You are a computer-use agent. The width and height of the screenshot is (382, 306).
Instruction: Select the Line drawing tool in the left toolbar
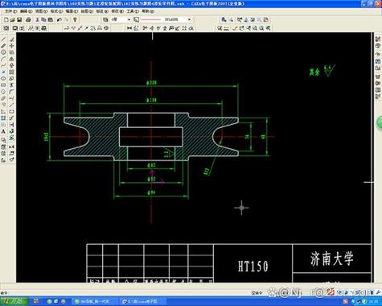point(3,39)
